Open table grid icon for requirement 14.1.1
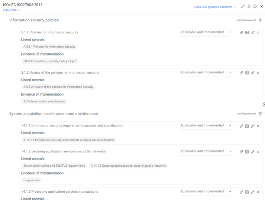This screenshot has width=265, height=202. [247, 126]
